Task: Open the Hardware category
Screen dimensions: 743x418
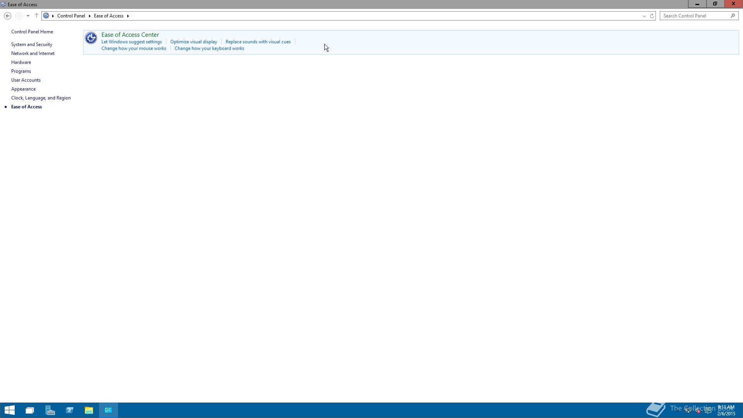Action: point(21,62)
